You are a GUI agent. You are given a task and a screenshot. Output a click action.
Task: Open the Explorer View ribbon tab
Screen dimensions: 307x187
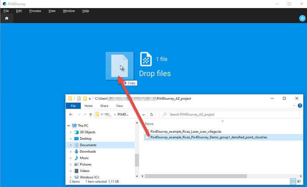(119, 106)
